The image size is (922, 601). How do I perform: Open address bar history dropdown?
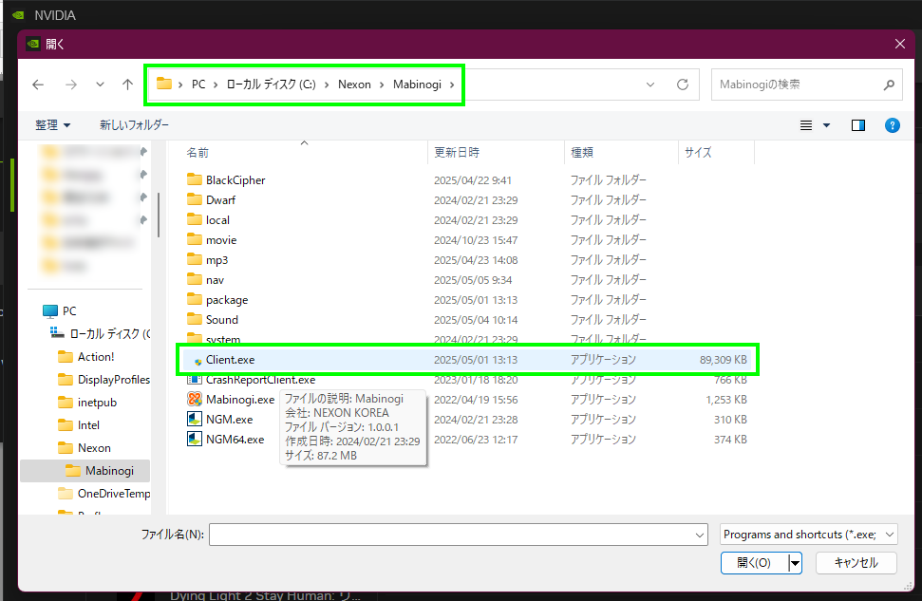[650, 85]
